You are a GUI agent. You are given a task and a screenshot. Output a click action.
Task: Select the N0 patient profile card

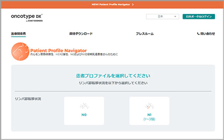84,111
